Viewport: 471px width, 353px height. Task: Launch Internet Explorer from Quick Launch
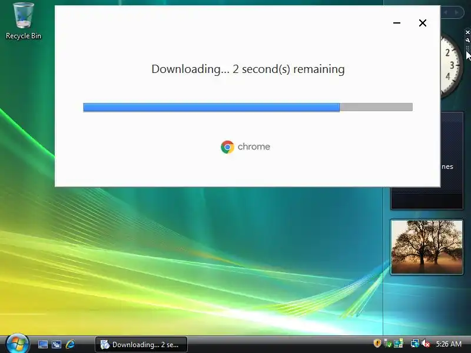click(x=70, y=344)
